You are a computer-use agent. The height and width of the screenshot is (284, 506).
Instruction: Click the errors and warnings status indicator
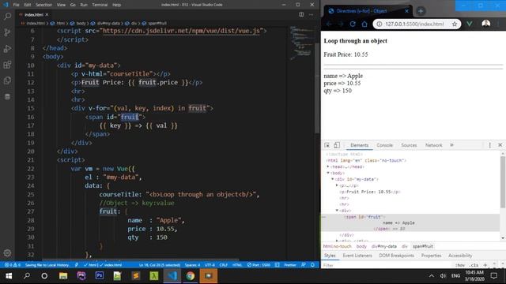13,265
